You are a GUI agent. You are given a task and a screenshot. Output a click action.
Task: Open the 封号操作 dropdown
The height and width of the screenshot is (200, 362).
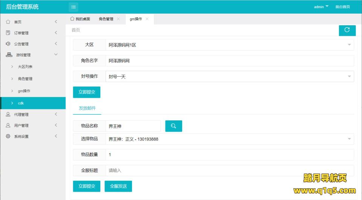coord(229,77)
